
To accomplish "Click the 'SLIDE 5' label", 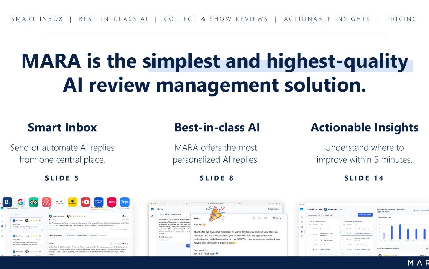I will (62, 178).
